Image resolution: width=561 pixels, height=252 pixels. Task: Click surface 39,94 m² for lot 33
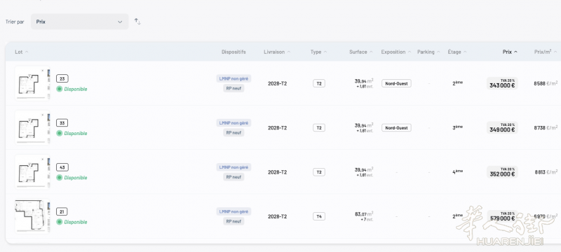[364, 125]
